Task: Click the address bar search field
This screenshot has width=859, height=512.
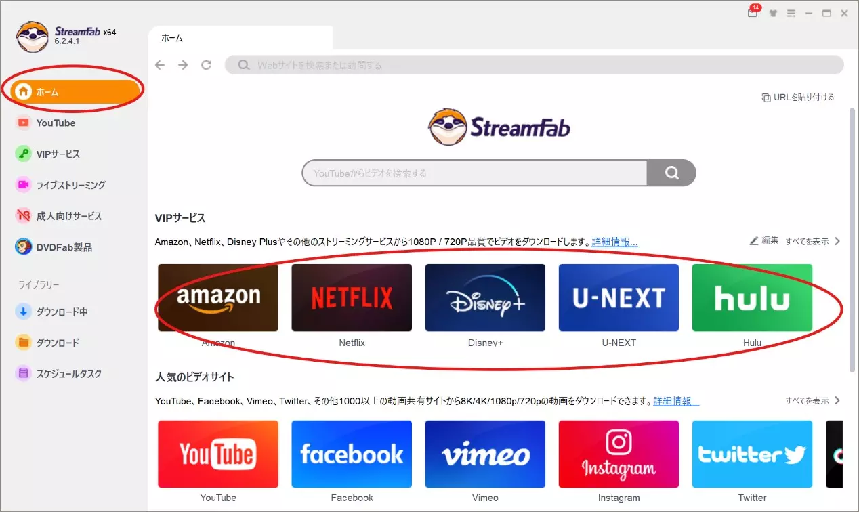Action: tap(535, 65)
